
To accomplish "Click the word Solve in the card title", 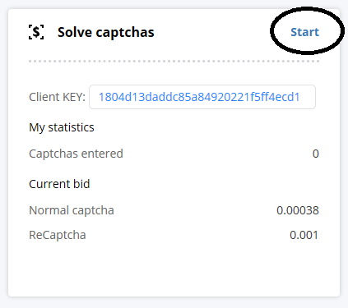I will [75, 32].
